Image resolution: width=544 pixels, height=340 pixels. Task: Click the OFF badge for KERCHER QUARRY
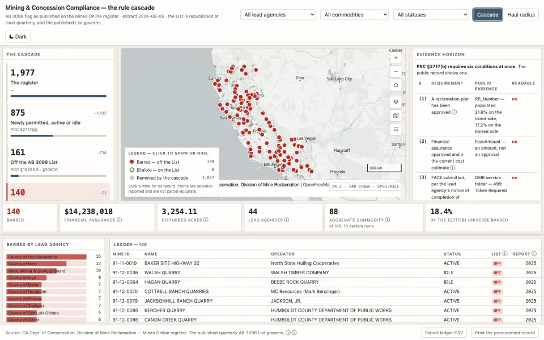coord(497,311)
